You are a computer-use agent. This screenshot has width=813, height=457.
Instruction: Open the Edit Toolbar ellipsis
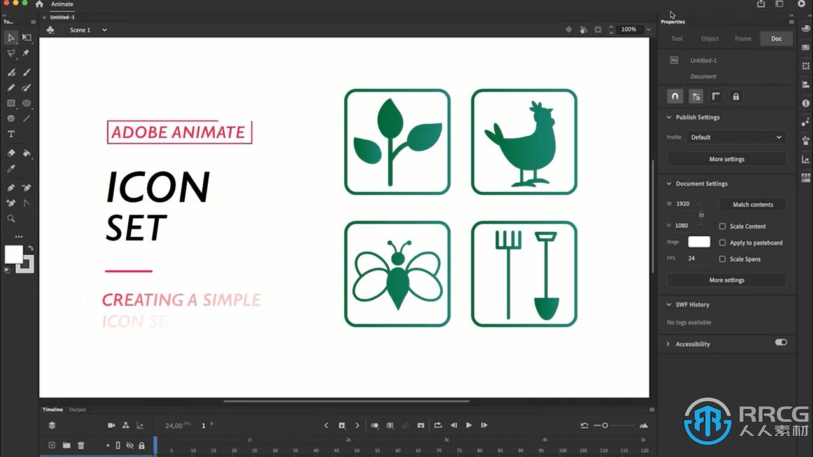pyautogui.click(x=19, y=236)
